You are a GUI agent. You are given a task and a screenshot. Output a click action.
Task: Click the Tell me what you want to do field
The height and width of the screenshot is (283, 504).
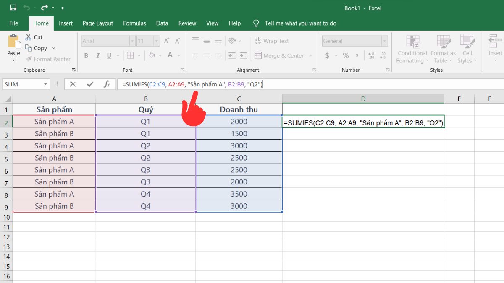(x=300, y=23)
